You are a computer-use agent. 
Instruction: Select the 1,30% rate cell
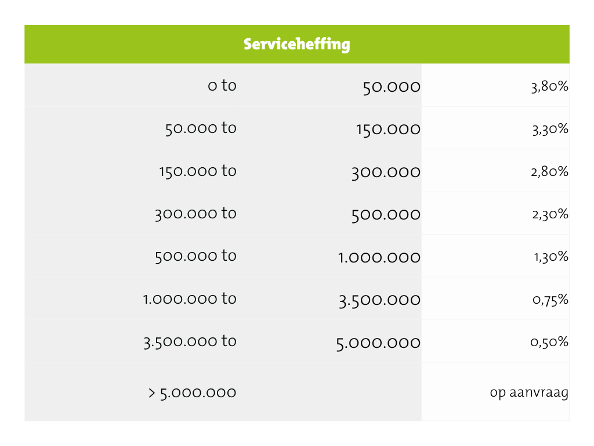[551, 257]
